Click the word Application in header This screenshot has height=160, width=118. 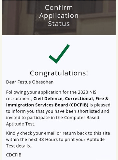[x=59, y=16]
